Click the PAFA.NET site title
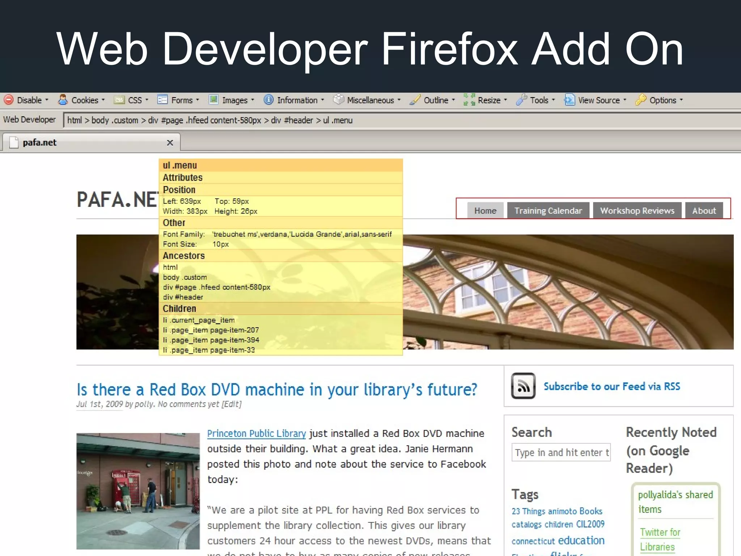Viewport: 741px width, 556px height. click(118, 200)
